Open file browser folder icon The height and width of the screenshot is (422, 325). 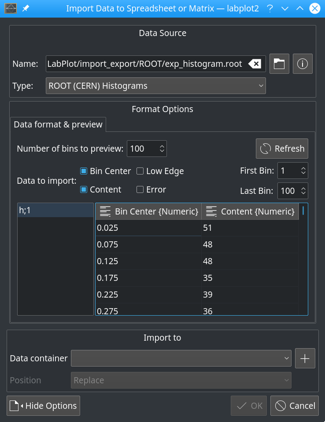tap(279, 64)
